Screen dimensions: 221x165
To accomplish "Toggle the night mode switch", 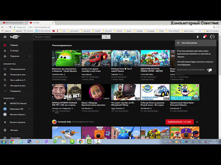I will click(209, 70).
